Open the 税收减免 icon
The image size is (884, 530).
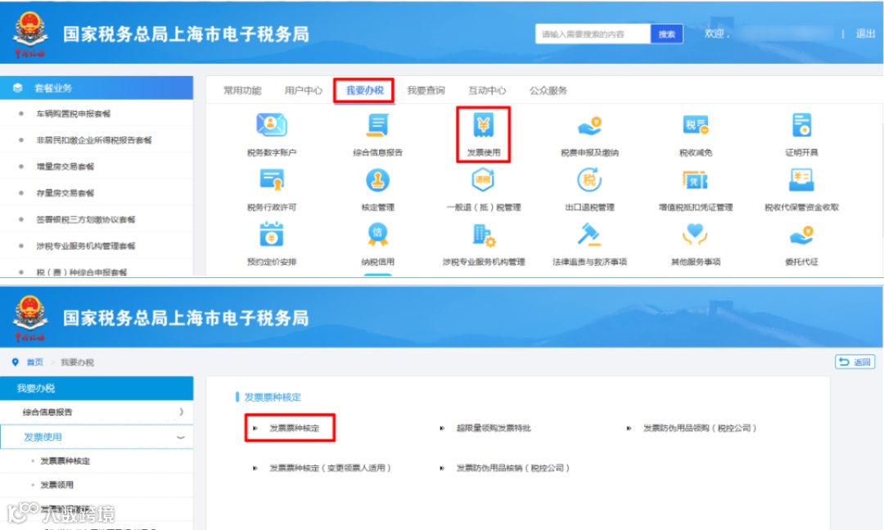(695, 125)
